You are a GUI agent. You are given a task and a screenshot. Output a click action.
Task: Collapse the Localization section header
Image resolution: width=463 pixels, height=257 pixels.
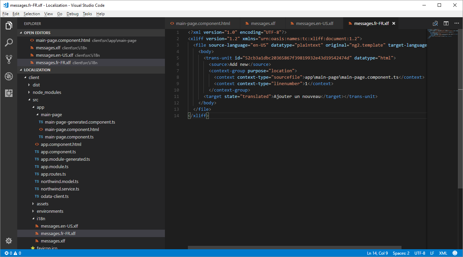91,70
